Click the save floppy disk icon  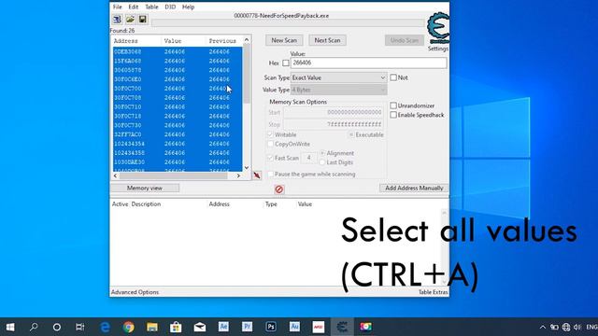(x=143, y=20)
